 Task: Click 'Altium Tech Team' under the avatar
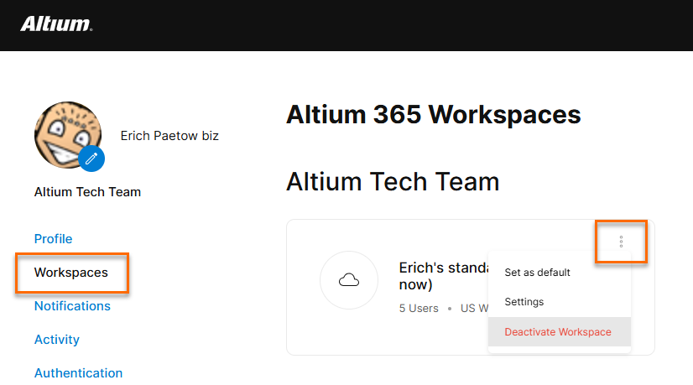87,192
